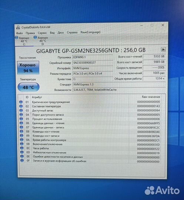Image resolution: width=184 pixels, height=200 pixels.
Task: Click the status dot for attribute 0C
Action: coord(22,148)
